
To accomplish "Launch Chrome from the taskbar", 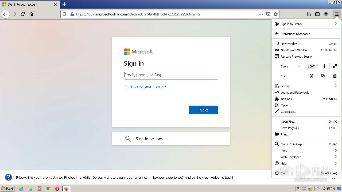I will 48,189.
